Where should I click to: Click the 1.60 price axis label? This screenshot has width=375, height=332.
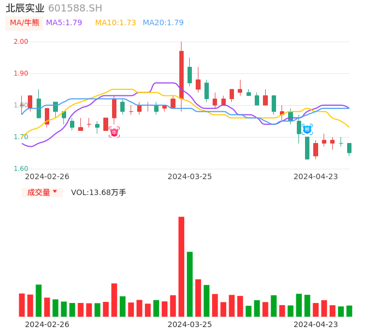point(21,169)
